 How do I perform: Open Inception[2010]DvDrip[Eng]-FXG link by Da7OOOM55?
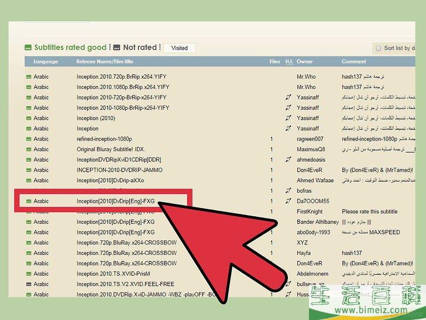tap(116, 201)
